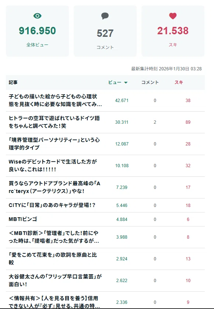Screen dimensions: 214x309
Task: Click the red heart likes icon
Action: [x=173, y=16]
